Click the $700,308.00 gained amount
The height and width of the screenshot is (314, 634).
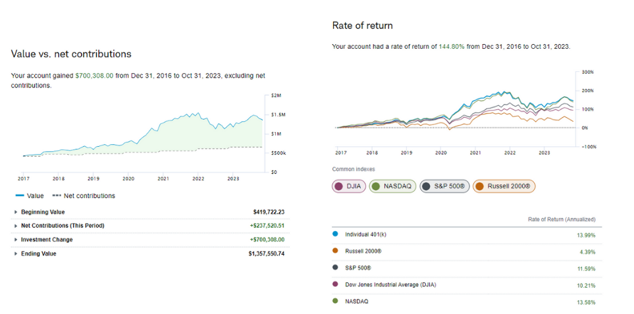click(94, 76)
